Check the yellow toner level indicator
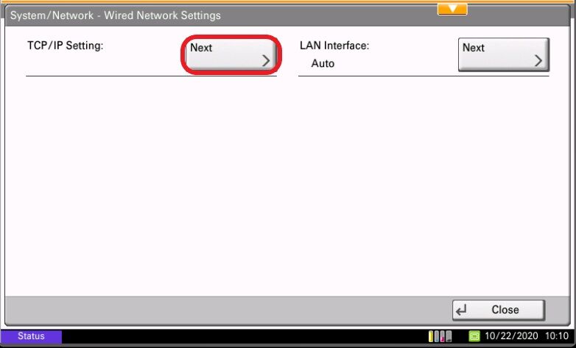This screenshot has height=348, width=576. pyautogui.click(x=431, y=336)
